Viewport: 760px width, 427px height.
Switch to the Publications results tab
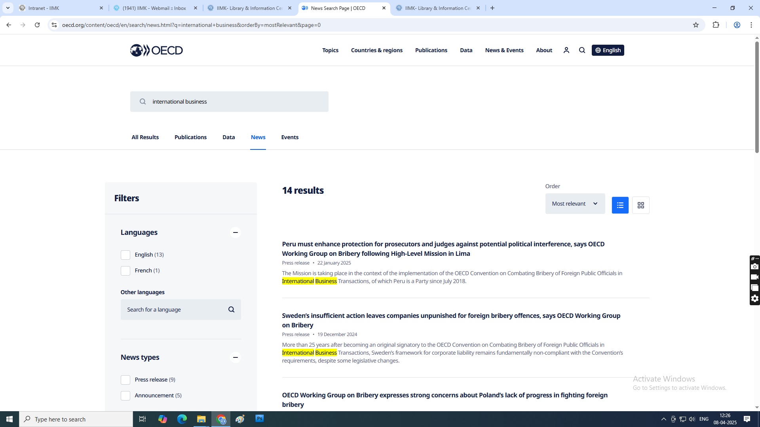pos(190,137)
